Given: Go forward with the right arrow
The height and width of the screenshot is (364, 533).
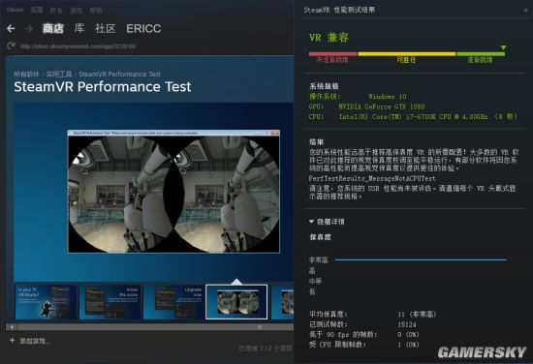Looking at the screenshot, I should click(28, 28).
